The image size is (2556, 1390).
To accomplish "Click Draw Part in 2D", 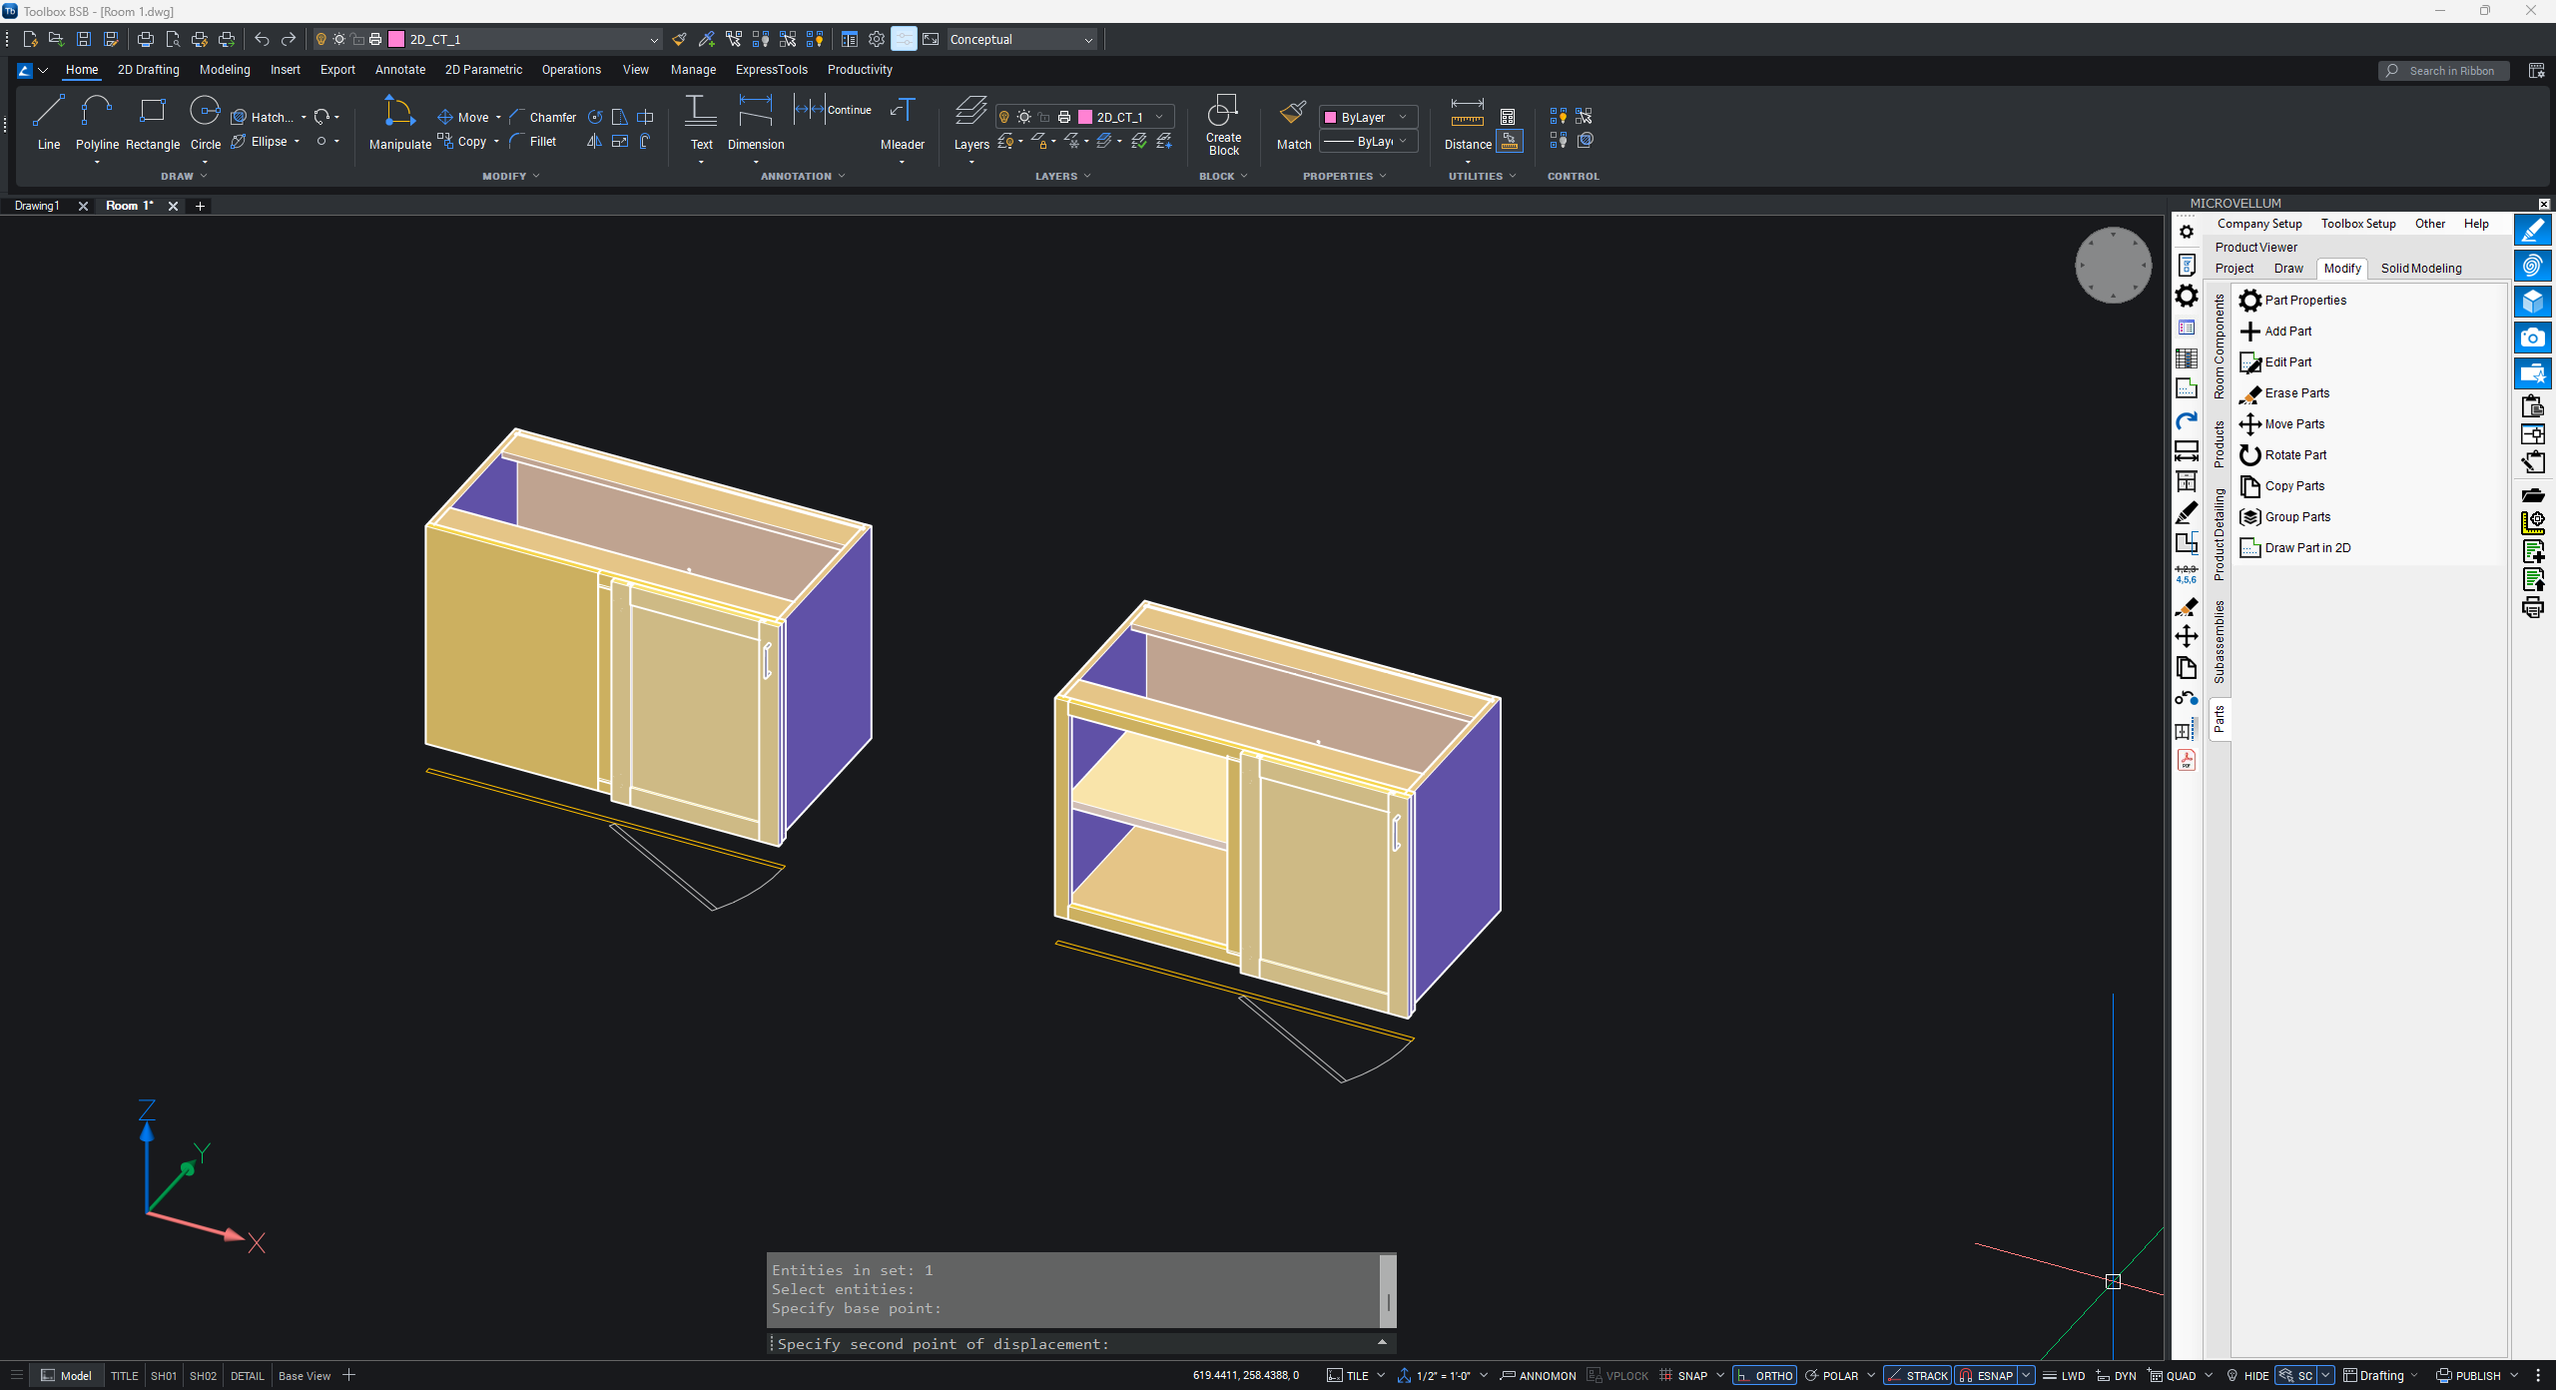I will (2306, 548).
